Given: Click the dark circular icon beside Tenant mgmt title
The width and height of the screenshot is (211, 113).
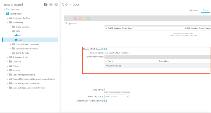Looking at the screenshot, I should point(46,4).
